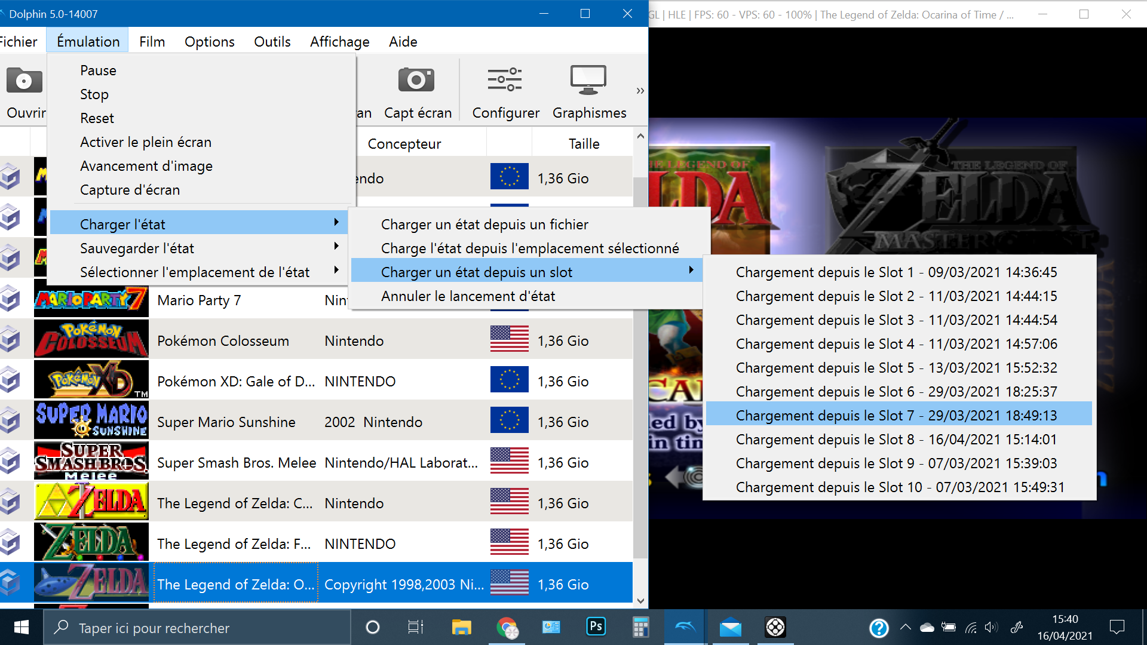Choose Charge l'état depuis l'emplacement sélectionné
Viewport: 1147px width, 645px height.
526,248
